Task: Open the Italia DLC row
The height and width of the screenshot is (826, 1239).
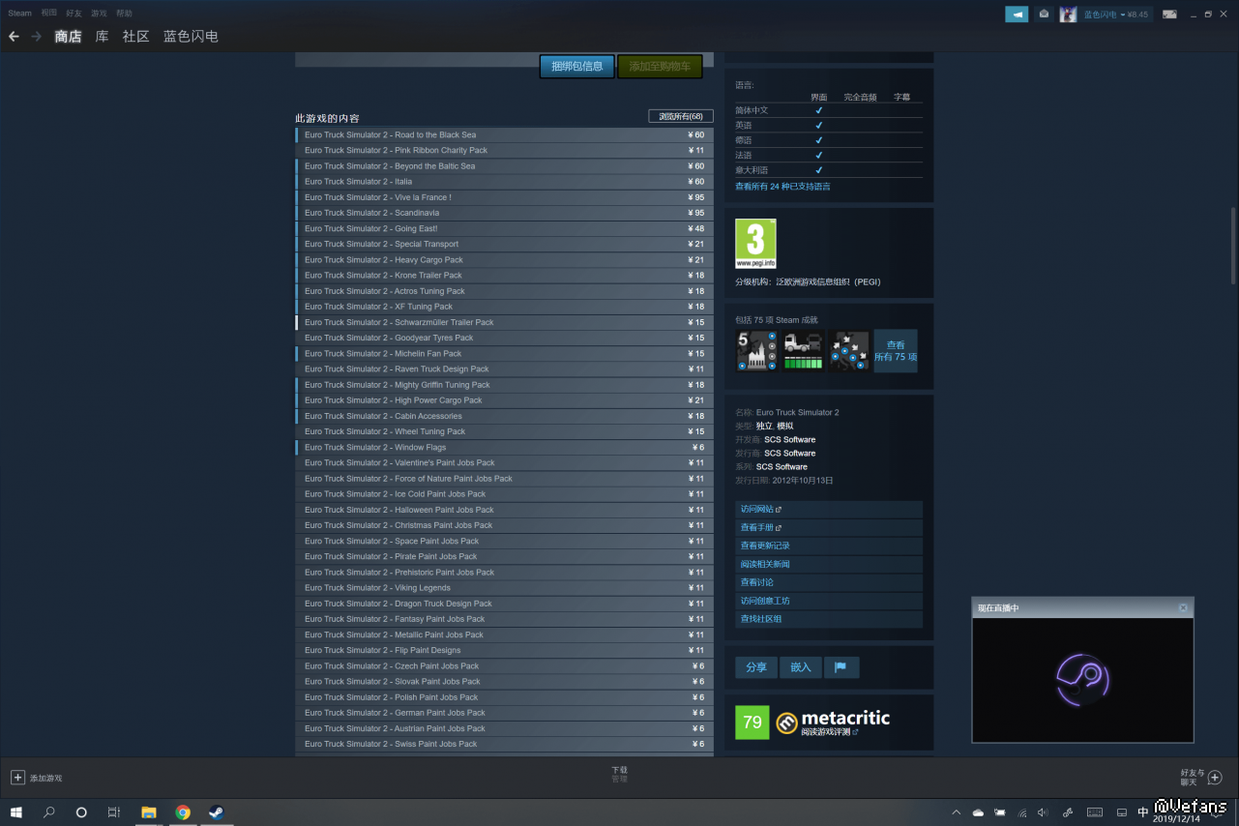Action: [505, 182]
